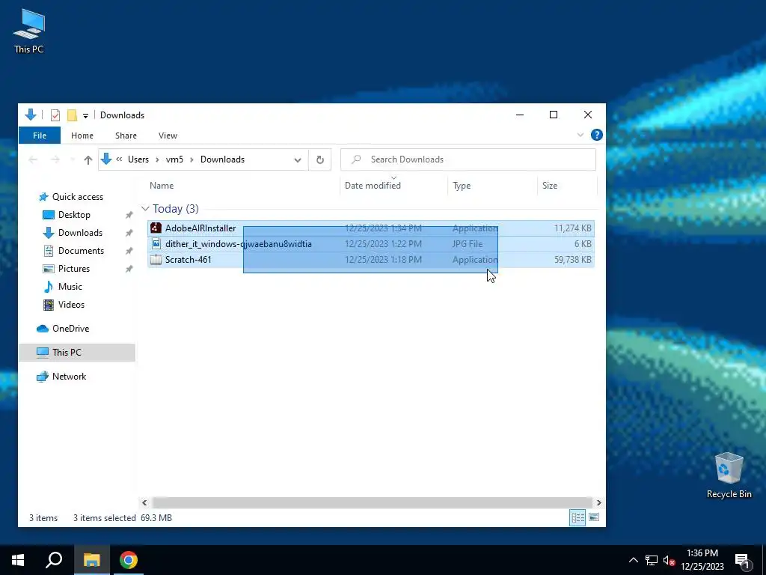Open the Help question mark icon
Image resolution: width=766 pixels, height=575 pixels.
coord(596,135)
